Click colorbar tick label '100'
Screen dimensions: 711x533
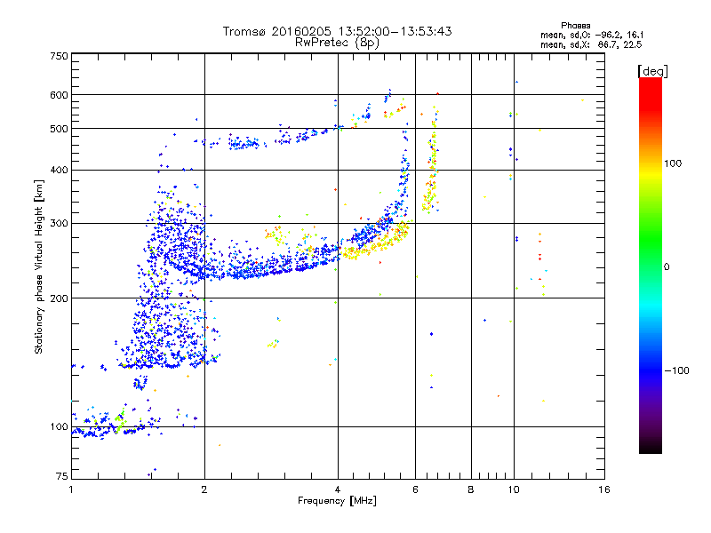coord(673,163)
